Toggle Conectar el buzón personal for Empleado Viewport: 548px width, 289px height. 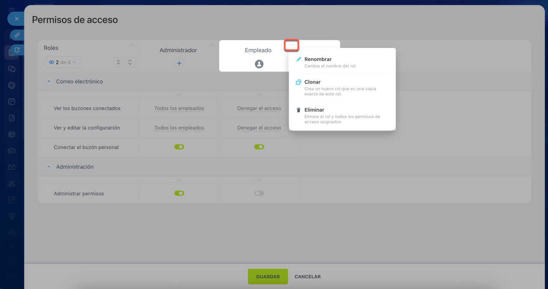point(259,147)
